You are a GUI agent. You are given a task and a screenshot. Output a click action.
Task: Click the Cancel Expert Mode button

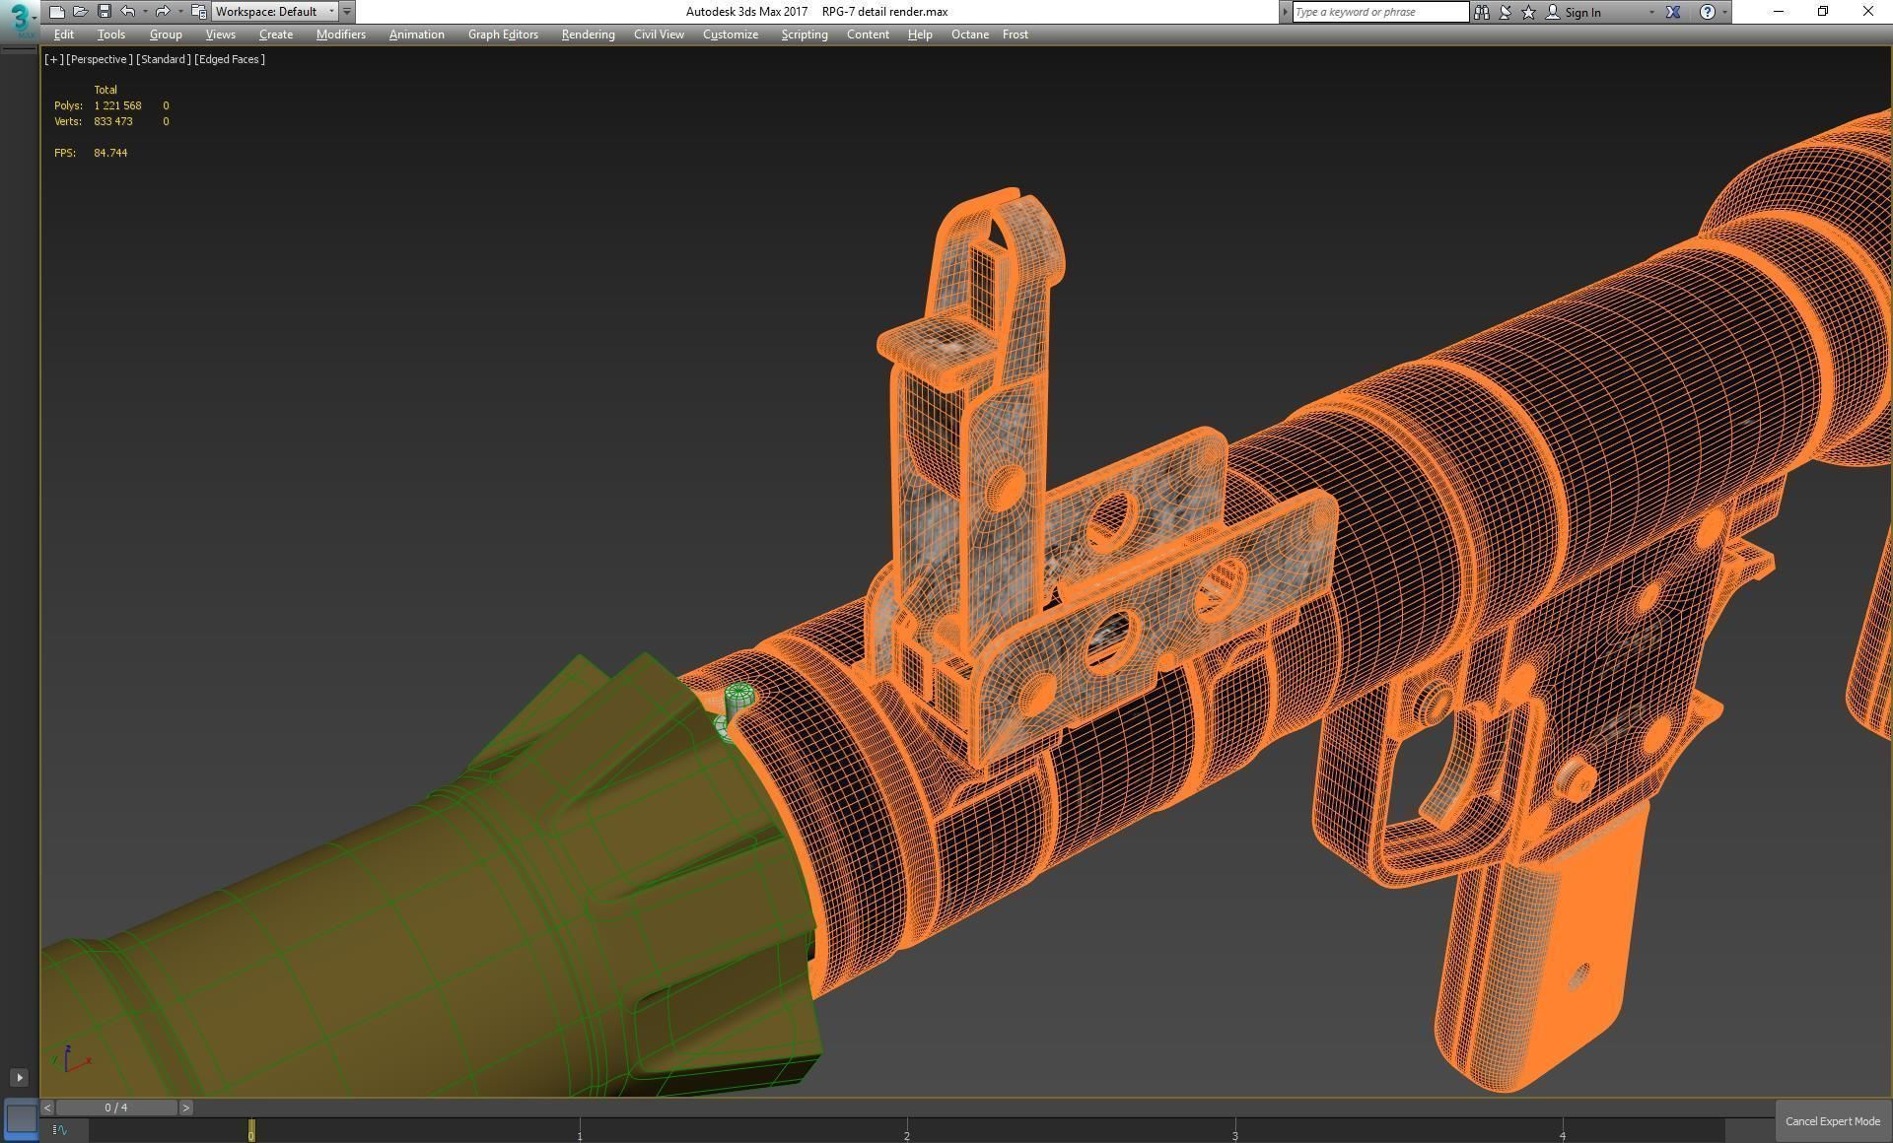1833,1121
